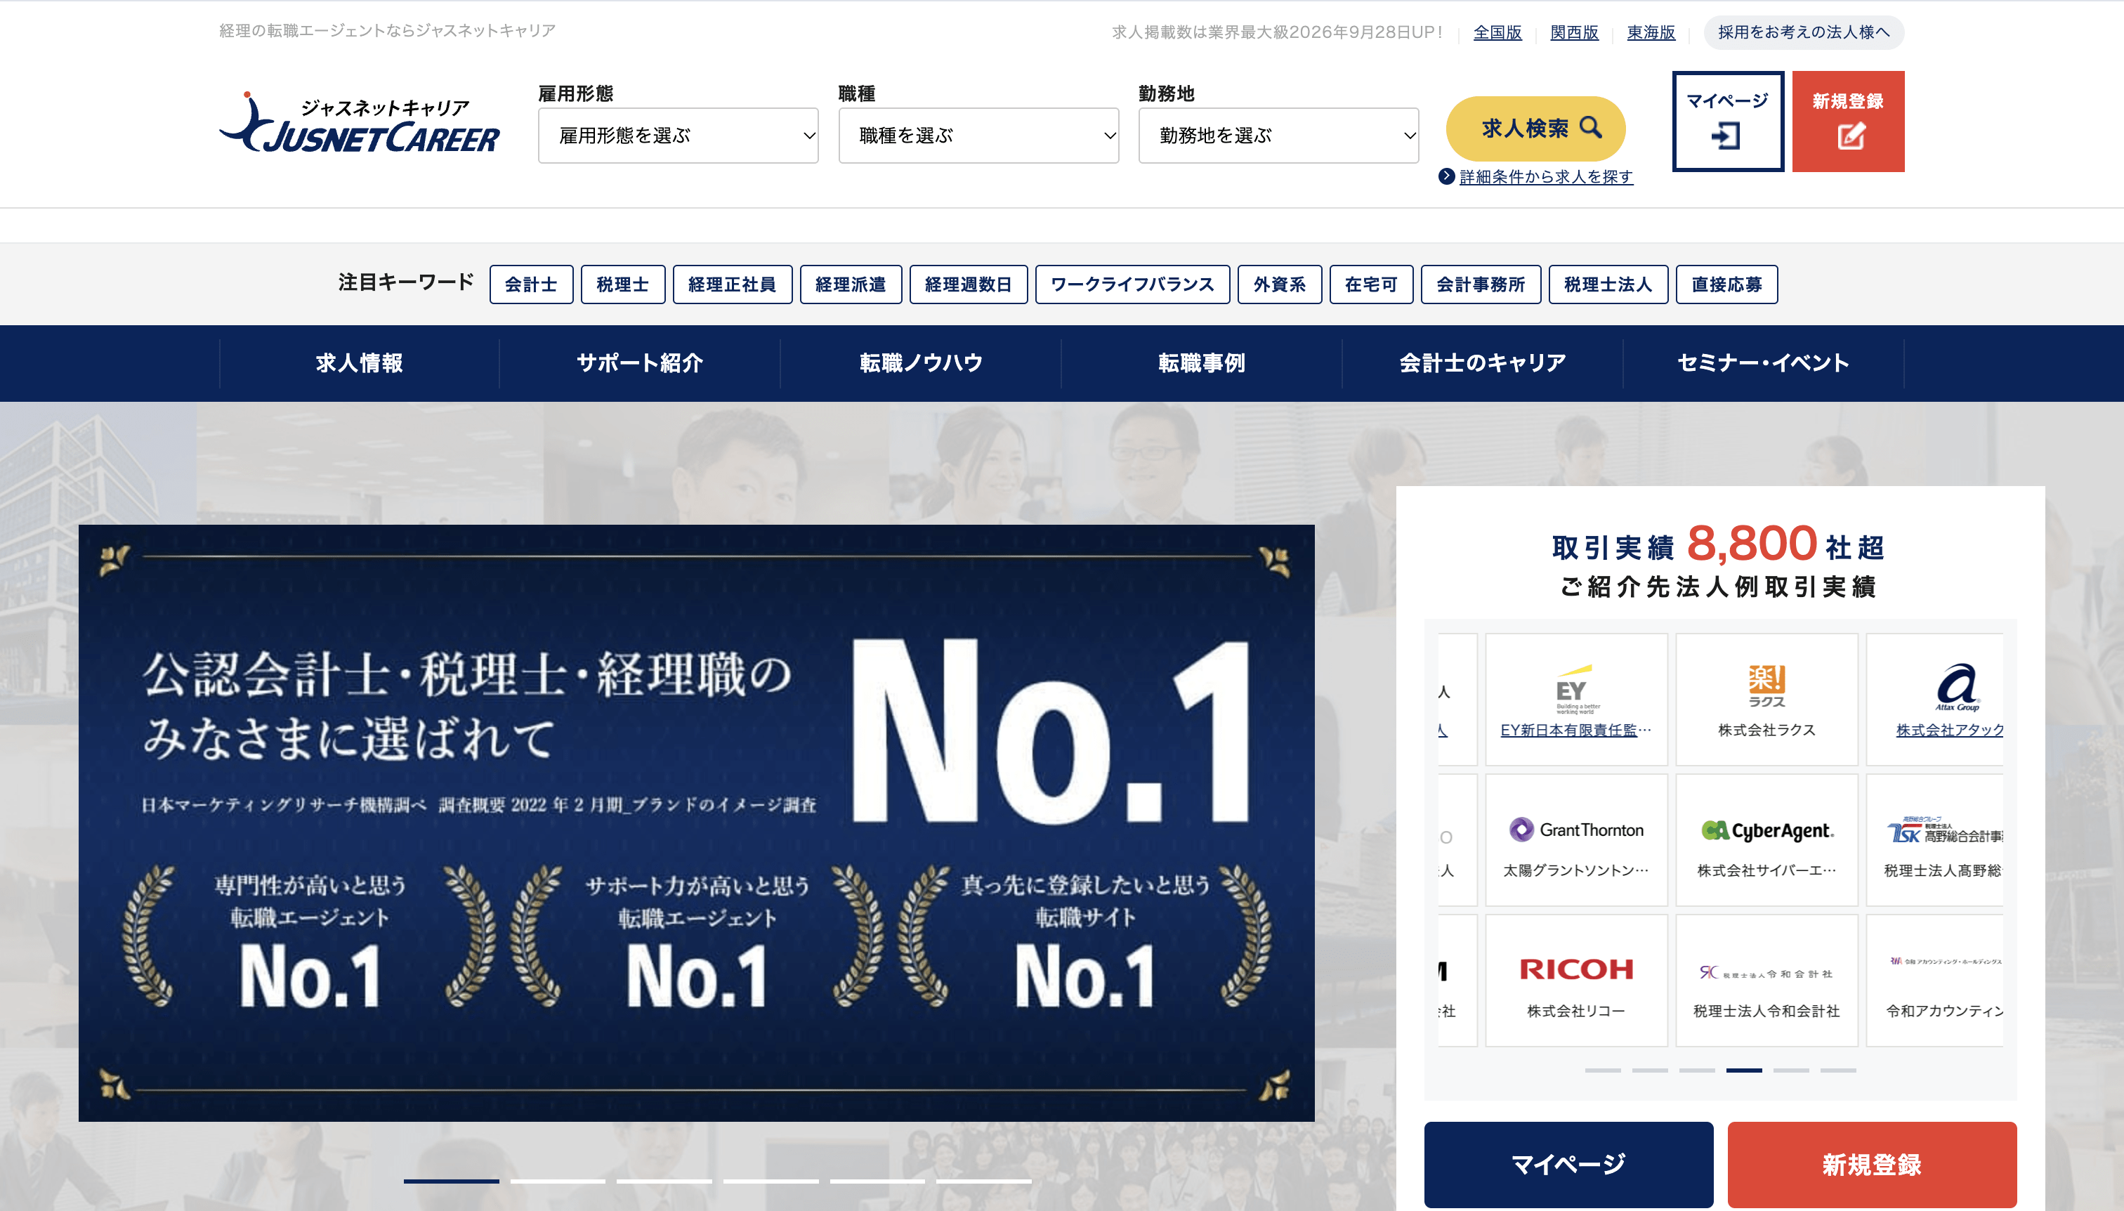2124x1211 pixels.
Task: Click the circle arrow icon beside 詳細条件から求人を探す
Action: 1446,176
